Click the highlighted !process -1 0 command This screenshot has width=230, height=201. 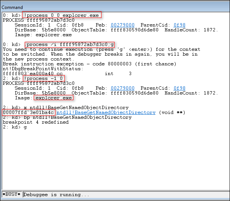(x=44, y=78)
